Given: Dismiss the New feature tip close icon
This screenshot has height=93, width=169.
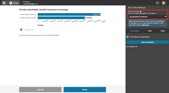Looking at the screenshot, I should 165,21.
